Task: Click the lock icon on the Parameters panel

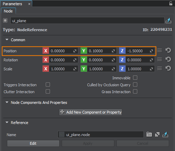Action: click(171, 3)
